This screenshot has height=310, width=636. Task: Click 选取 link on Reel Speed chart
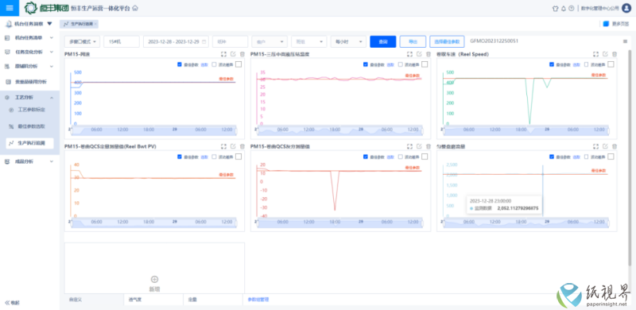pos(576,64)
